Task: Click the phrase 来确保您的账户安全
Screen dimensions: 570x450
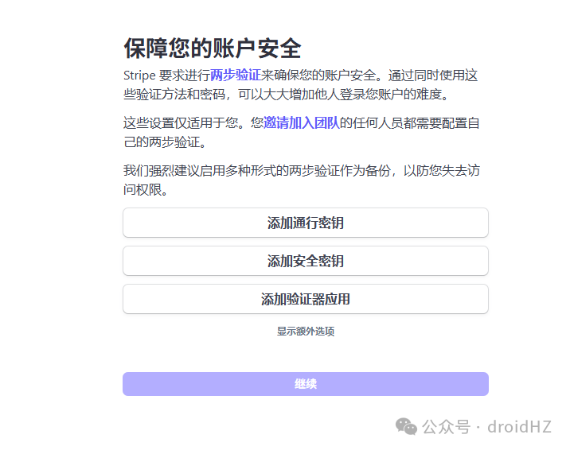Action: point(318,75)
